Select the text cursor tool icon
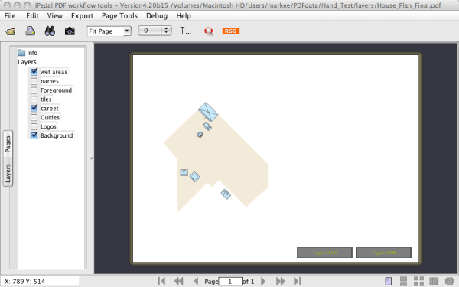The image size is (459, 287). [185, 31]
